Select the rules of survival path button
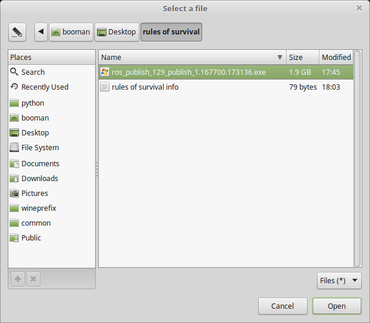 point(171,32)
